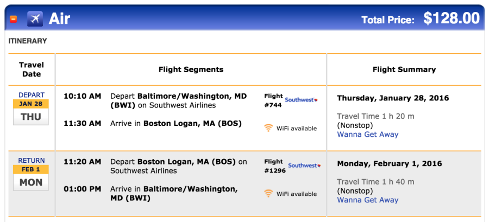Screen dimensions: 489x222
Task: Click WiFi icon on the return flight
Action: [x=268, y=193]
